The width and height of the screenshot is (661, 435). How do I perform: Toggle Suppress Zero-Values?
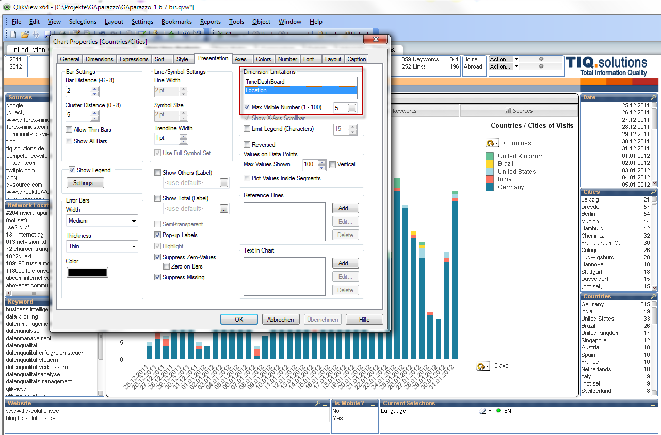pyautogui.click(x=158, y=257)
